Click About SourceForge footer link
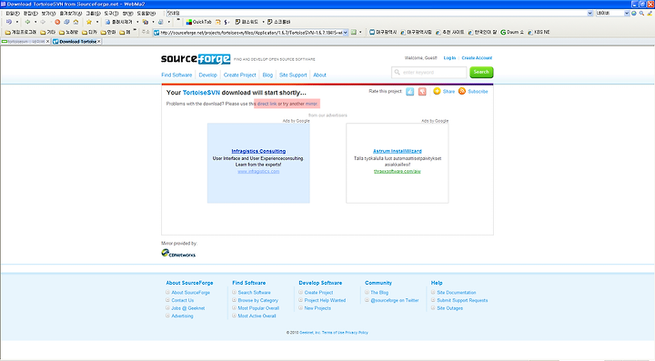Screen dimensions: 655x361 tap(190, 293)
